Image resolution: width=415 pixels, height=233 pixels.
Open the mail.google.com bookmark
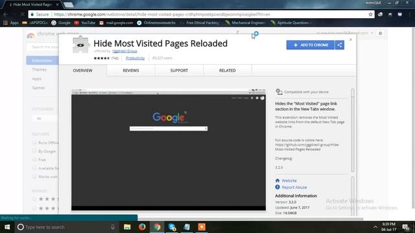pyautogui.click(x=116, y=23)
